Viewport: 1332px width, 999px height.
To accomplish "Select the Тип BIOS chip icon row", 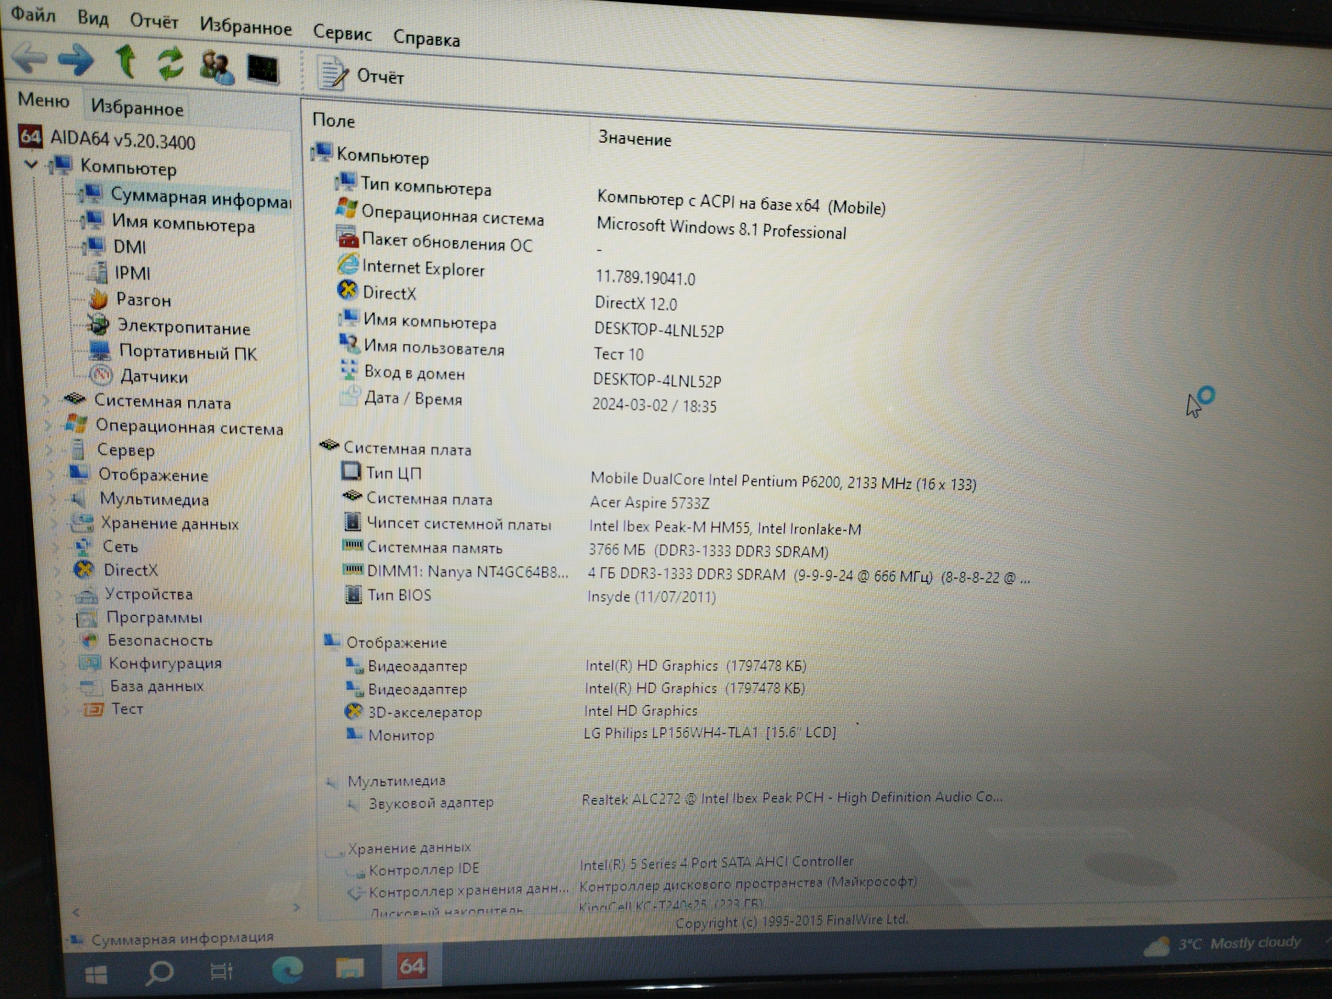I will pyautogui.click(x=388, y=595).
